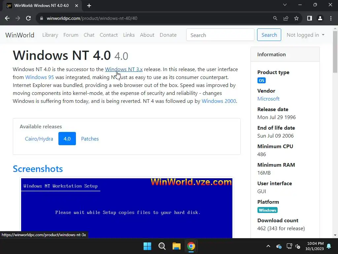The width and height of the screenshot is (338, 254).
Task: Focus the site Search field
Action: [220, 35]
